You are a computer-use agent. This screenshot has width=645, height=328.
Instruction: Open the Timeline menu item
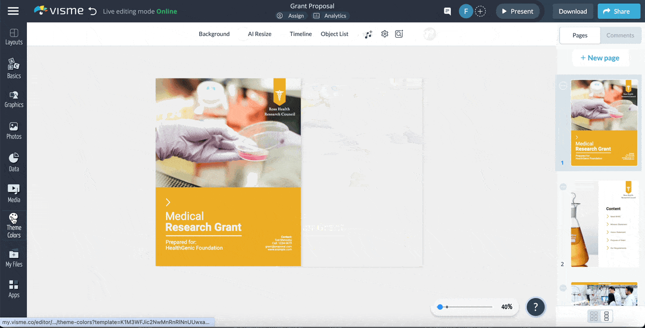[x=300, y=33]
